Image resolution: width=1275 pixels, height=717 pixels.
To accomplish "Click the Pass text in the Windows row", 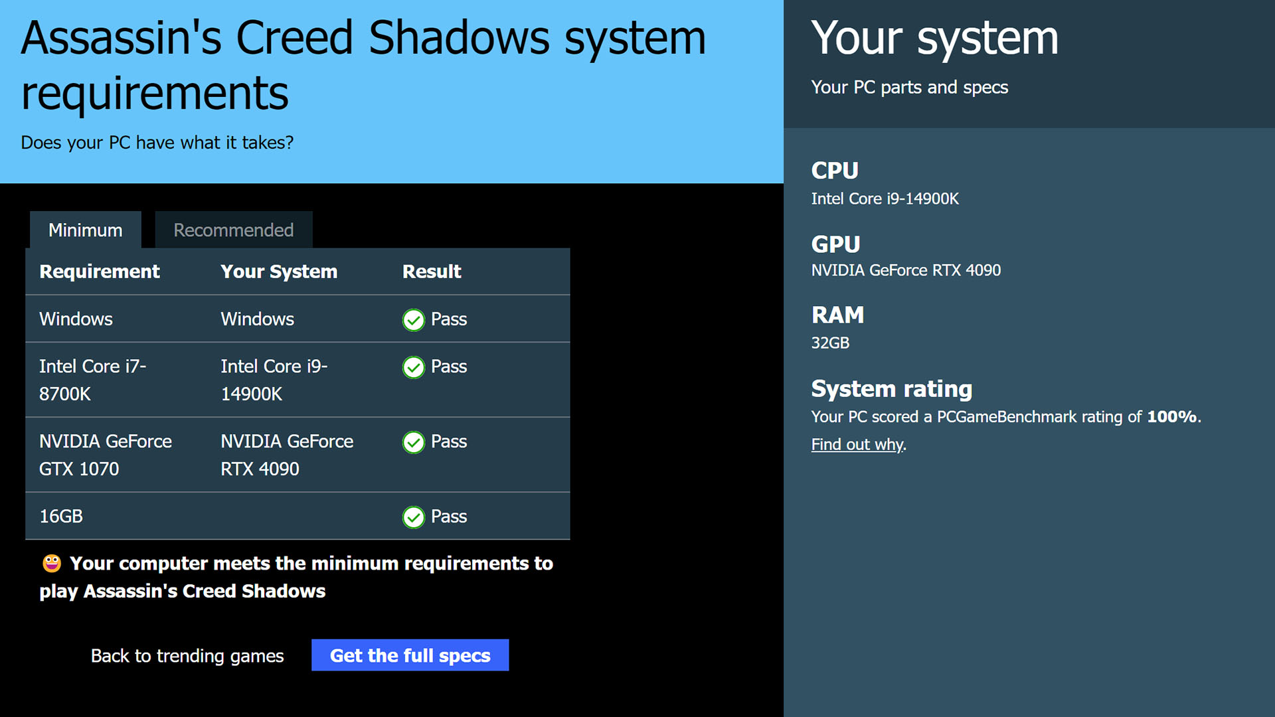I will (449, 319).
